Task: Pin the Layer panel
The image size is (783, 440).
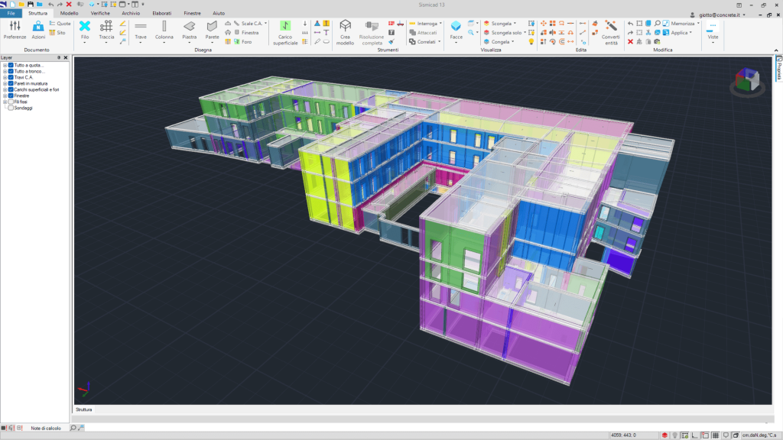Action: click(58, 58)
